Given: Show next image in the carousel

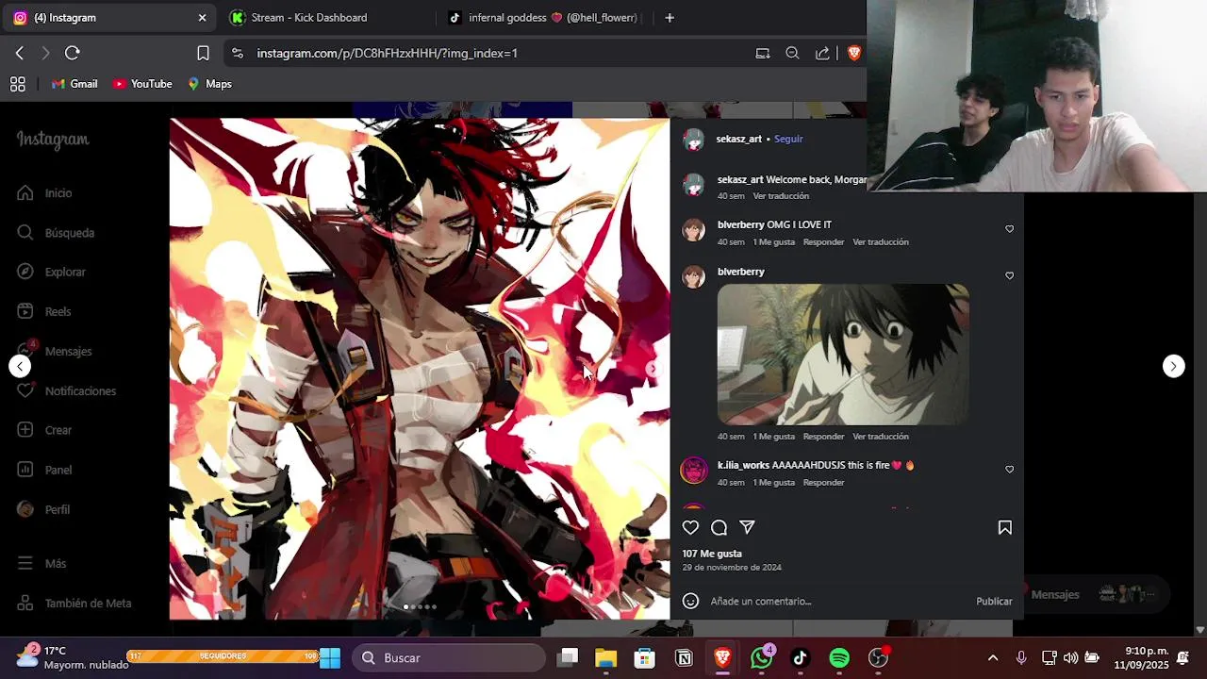Looking at the screenshot, I should [653, 369].
